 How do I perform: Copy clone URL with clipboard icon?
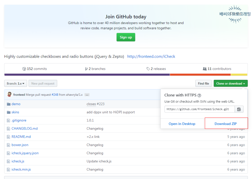click(x=239, y=109)
